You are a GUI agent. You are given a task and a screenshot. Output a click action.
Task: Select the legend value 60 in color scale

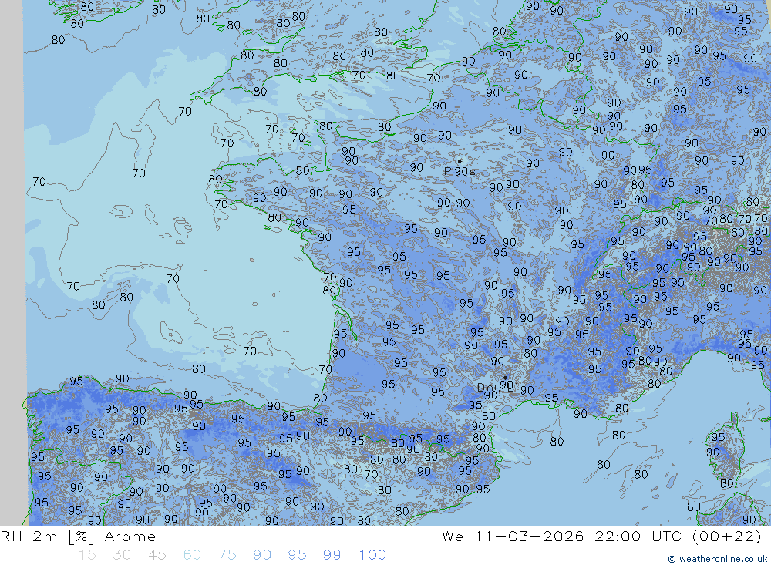click(192, 555)
